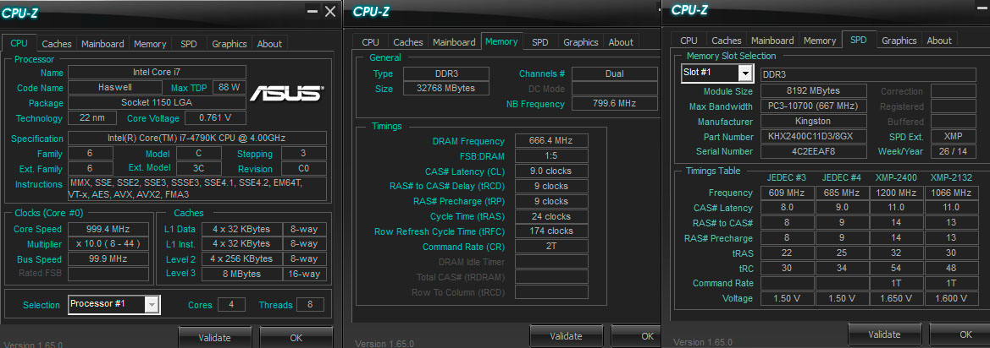Select CPU tab in left window
This screenshot has width=990, height=348.
tap(19, 43)
